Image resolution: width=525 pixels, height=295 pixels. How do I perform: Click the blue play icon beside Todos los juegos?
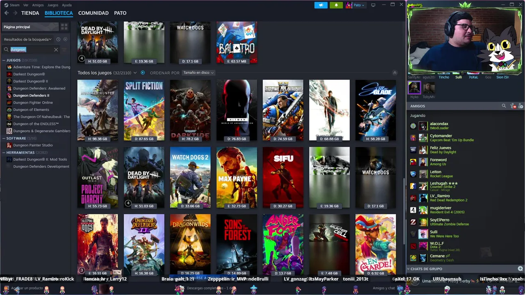[143, 73]
